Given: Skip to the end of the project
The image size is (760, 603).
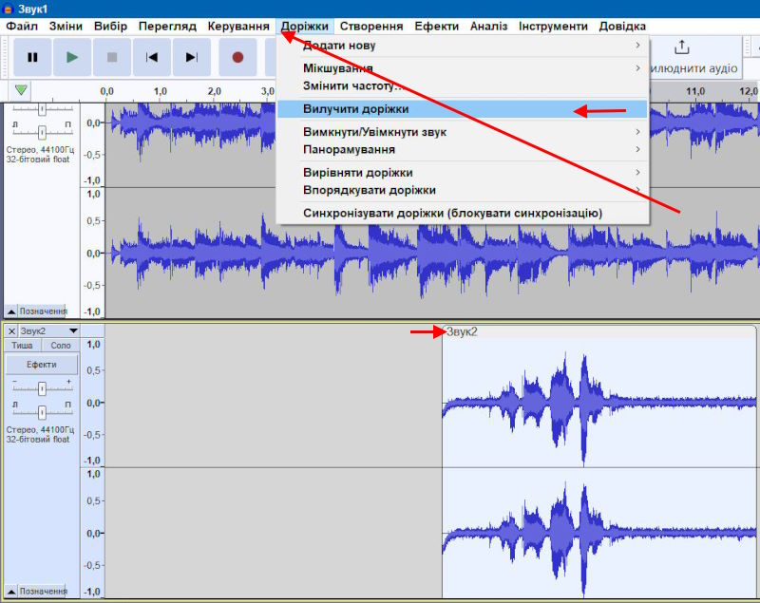Looking at the screenshot, I should pyautogui.click(x=192, y=58).
